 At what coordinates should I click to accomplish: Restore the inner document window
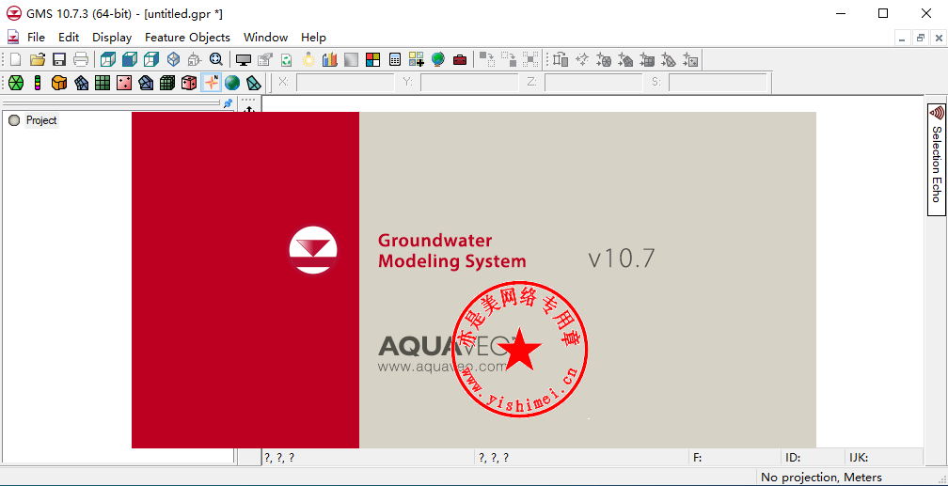[920, 39]
